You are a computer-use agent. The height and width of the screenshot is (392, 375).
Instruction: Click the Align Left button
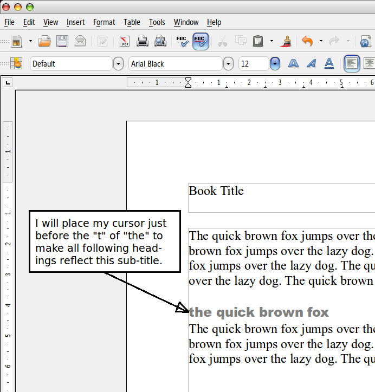click(x=352, y=64)
